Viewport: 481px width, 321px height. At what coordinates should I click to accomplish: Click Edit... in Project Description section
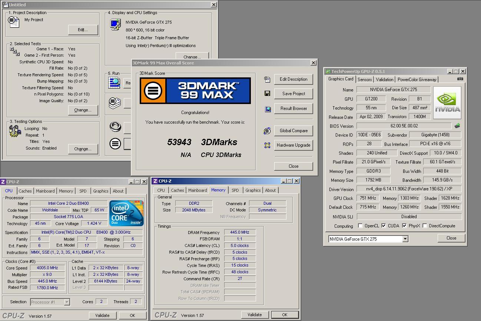(x=83, y=30)
